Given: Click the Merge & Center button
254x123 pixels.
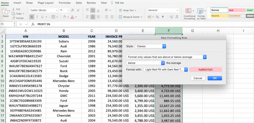Looking at the screenshot, I should point(130,17).
